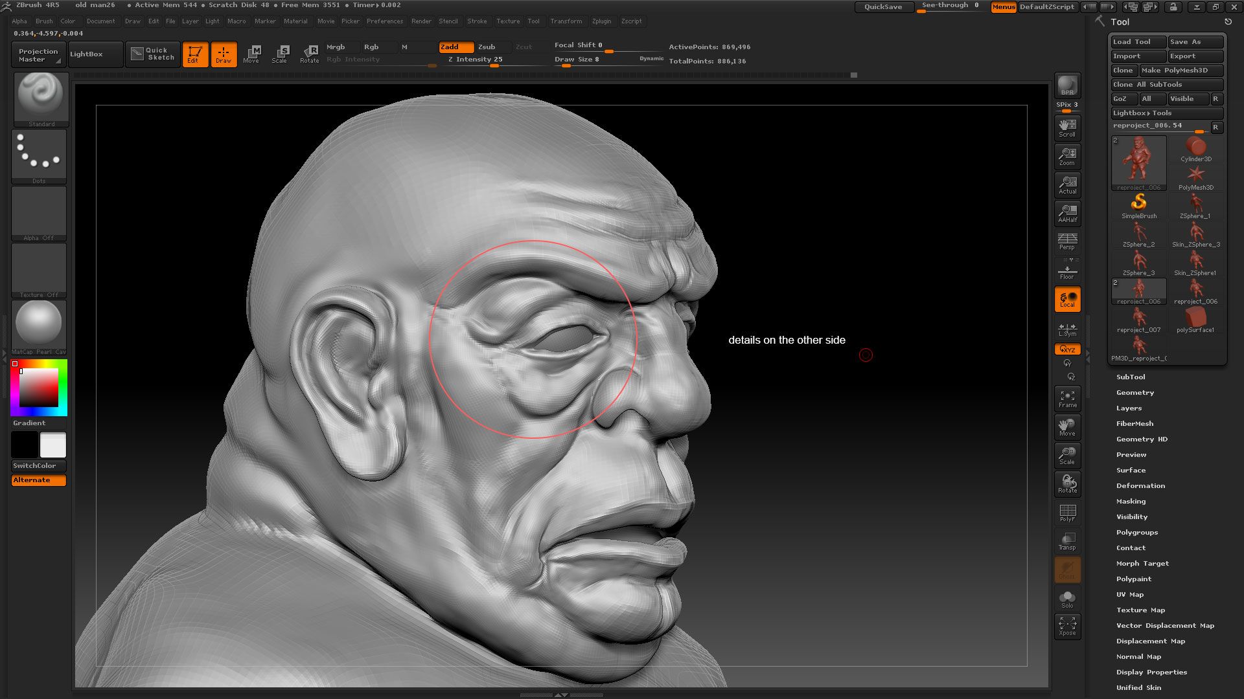The image size is (1244, 699).
Task: Toggle Perspective view mode
Action: click(x=1067, y=241)
